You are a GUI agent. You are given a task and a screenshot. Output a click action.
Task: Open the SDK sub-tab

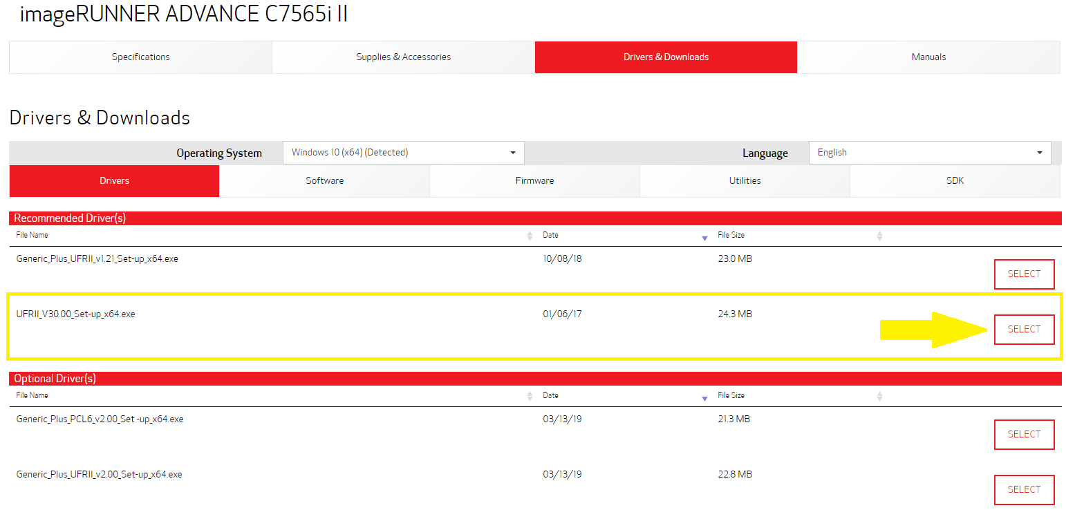(955, 180)
